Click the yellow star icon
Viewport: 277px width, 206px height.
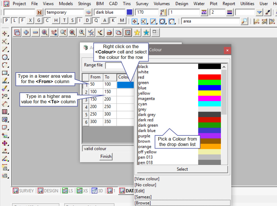click(x=137, y=32)
